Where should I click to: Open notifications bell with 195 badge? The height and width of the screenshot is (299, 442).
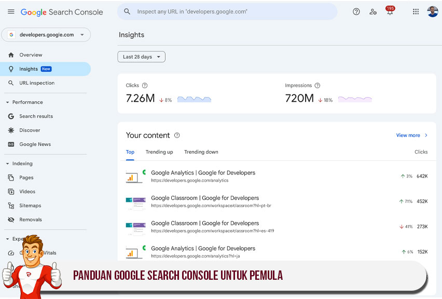click(390, 11)
